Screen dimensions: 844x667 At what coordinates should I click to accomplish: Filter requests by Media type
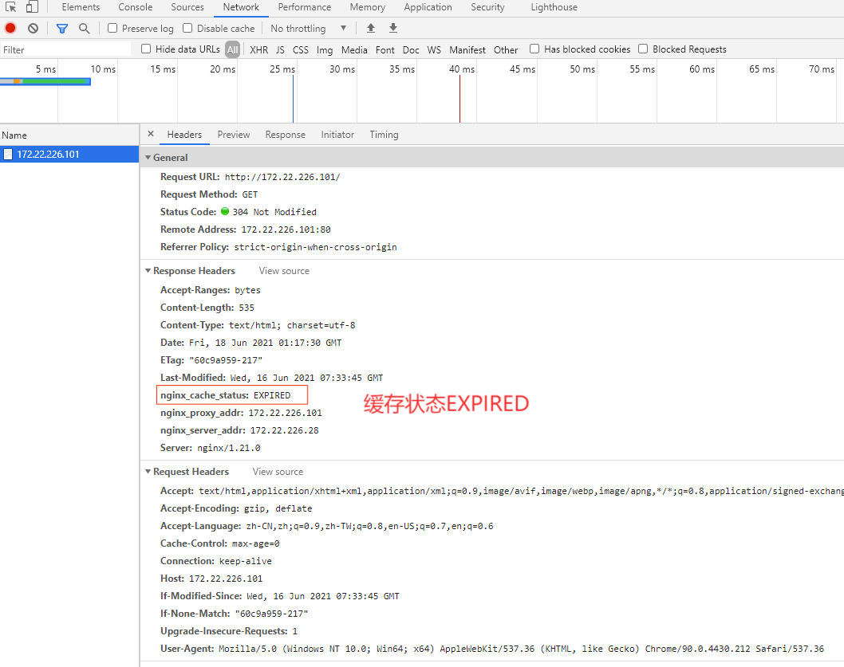pos(354,49)
